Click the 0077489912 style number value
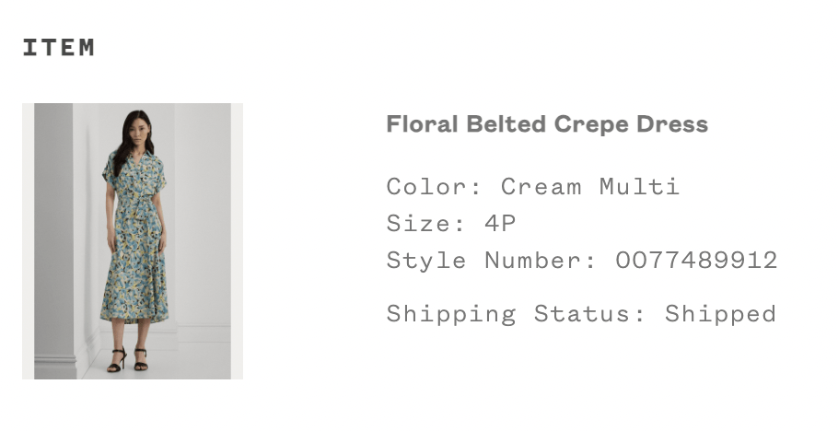Screen dimensions: 838x431 click(696, 261)
